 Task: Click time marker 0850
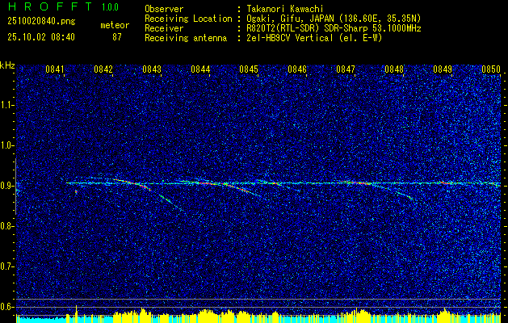491,69
